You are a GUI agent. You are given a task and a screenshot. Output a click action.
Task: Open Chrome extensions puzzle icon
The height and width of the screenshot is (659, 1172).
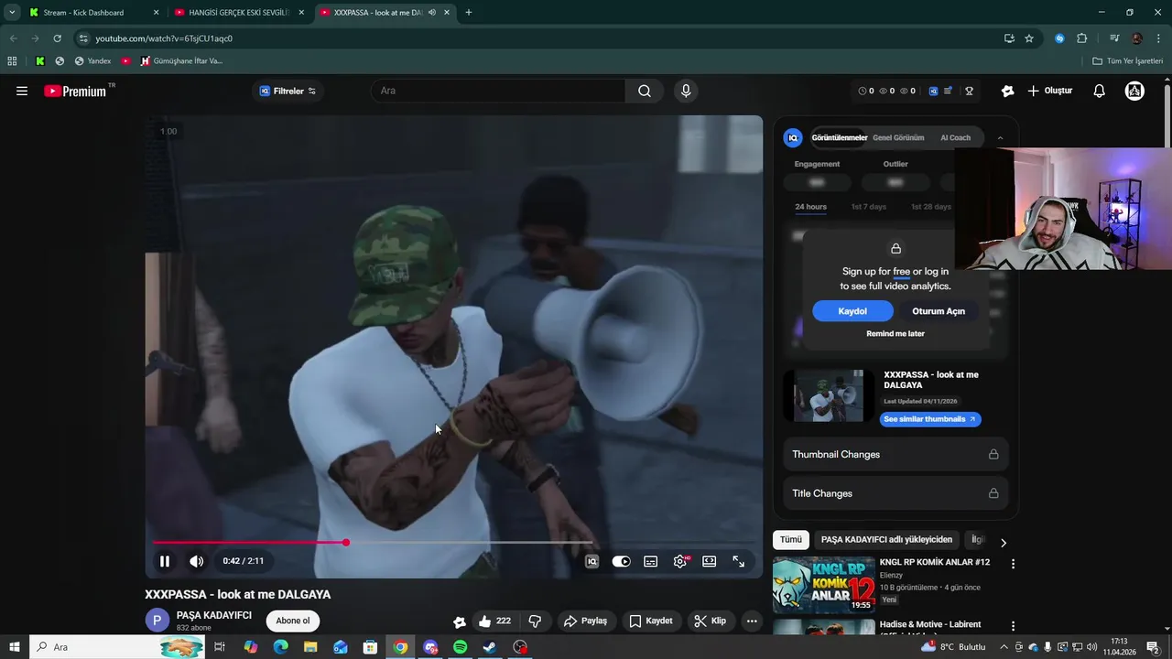[x=1082, y=38]
